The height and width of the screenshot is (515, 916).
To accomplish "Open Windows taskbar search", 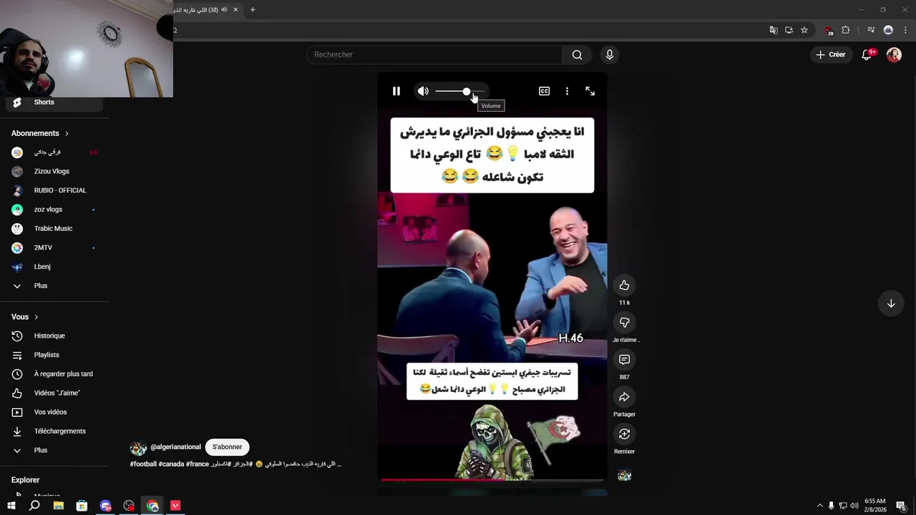I will pos(34,506).
